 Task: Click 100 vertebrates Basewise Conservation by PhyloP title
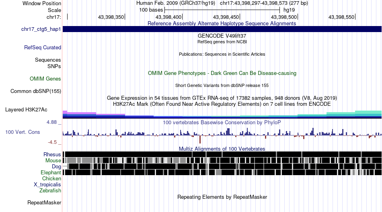[222, 122]
